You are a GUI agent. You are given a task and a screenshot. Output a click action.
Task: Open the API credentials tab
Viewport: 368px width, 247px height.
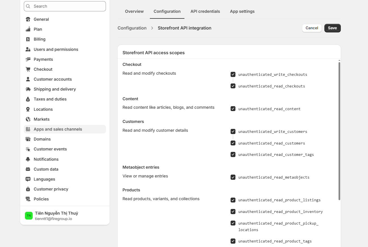tap(205, 11)
